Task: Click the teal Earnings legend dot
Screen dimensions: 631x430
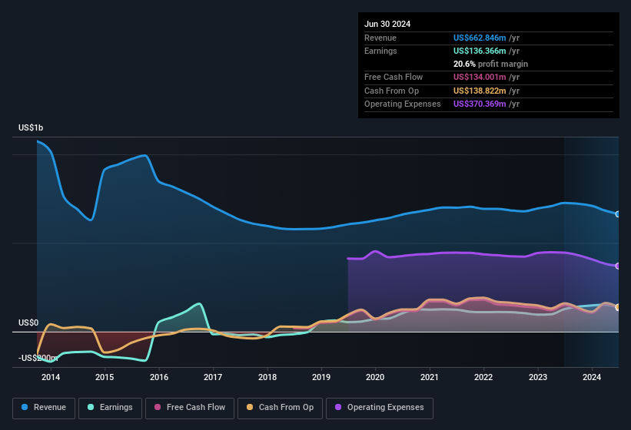Action: (91, 408)
